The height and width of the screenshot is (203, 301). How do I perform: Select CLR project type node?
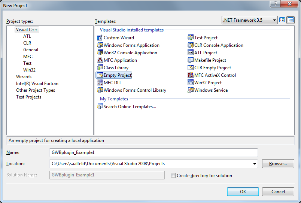coord(27,43)
